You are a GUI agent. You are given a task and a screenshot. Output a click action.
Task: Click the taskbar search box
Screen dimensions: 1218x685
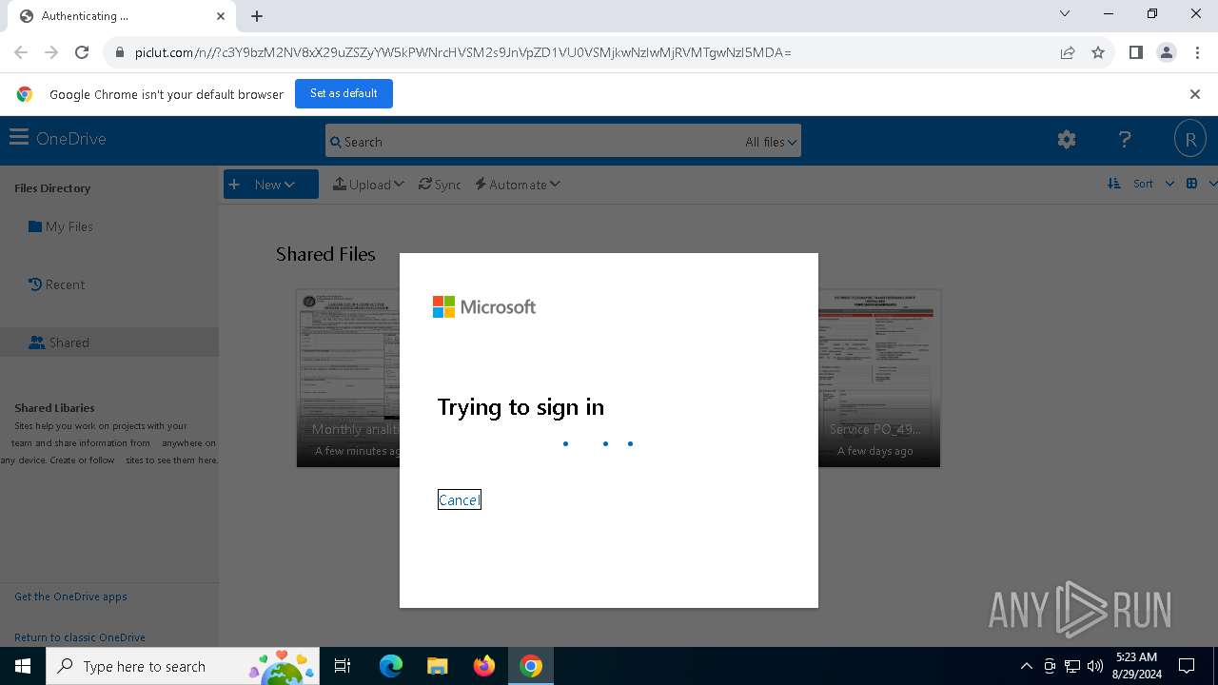click(182, 666)
